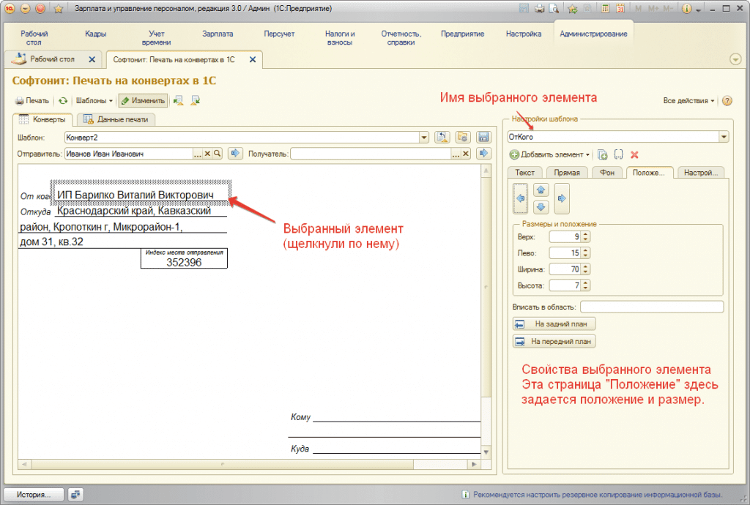This screenshot has width=750, height=505.
Task: Click the copy element icon next to Добавить элемент
Action: point(602,155)
